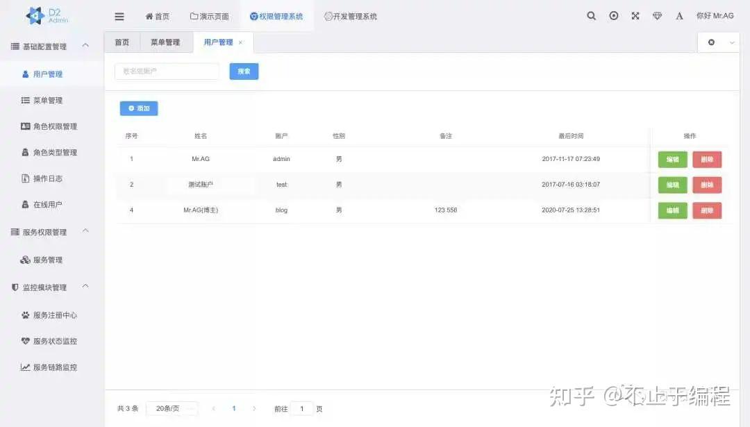This screenshot has height=427, width=750.
Task: Click the 2020-07-25 13:28:51 timestamp cell
Action: (571, 210)
